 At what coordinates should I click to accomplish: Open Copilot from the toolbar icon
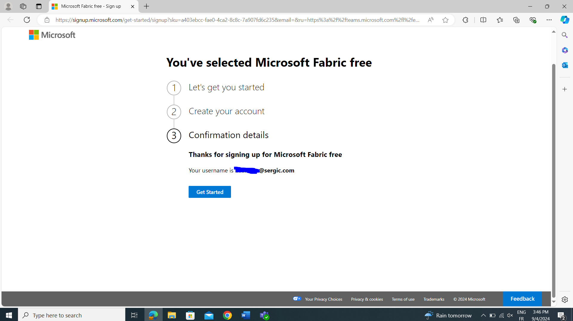tap(565, 20)
